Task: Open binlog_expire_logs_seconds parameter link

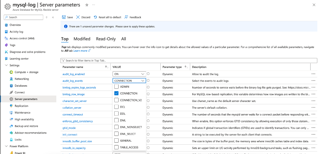Action: pos(79,87)
